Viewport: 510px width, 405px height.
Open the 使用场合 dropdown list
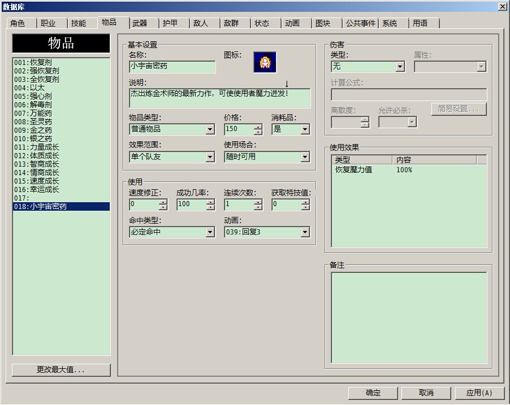[305, 157]
